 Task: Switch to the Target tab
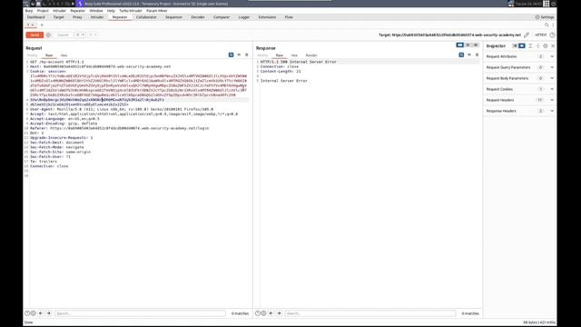tap(58, 17)
